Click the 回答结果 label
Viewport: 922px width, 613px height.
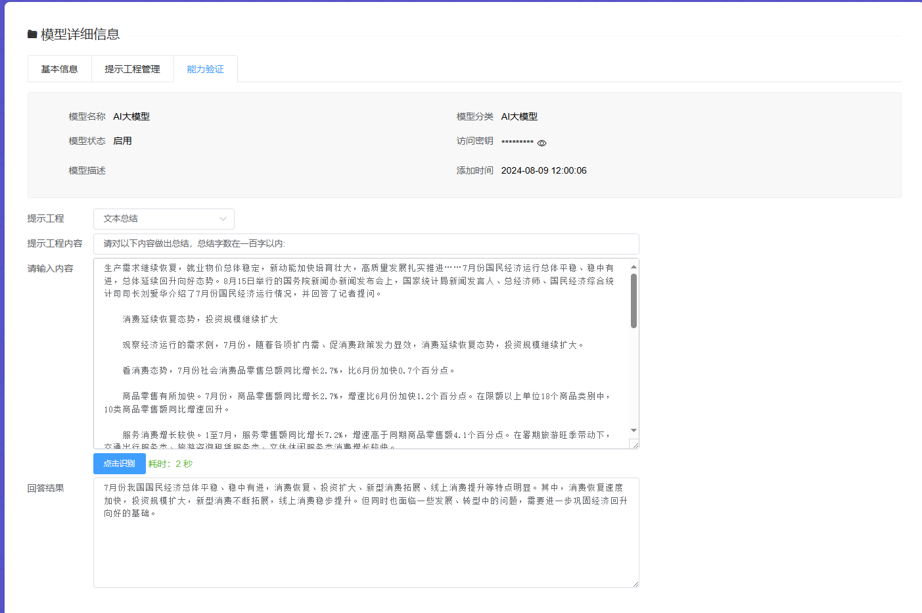click(46, 488)
